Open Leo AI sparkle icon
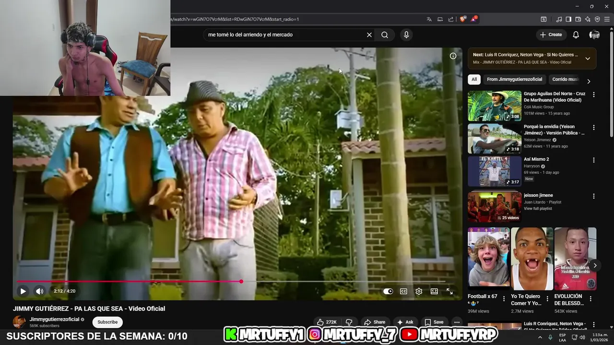 click(588, 19)
